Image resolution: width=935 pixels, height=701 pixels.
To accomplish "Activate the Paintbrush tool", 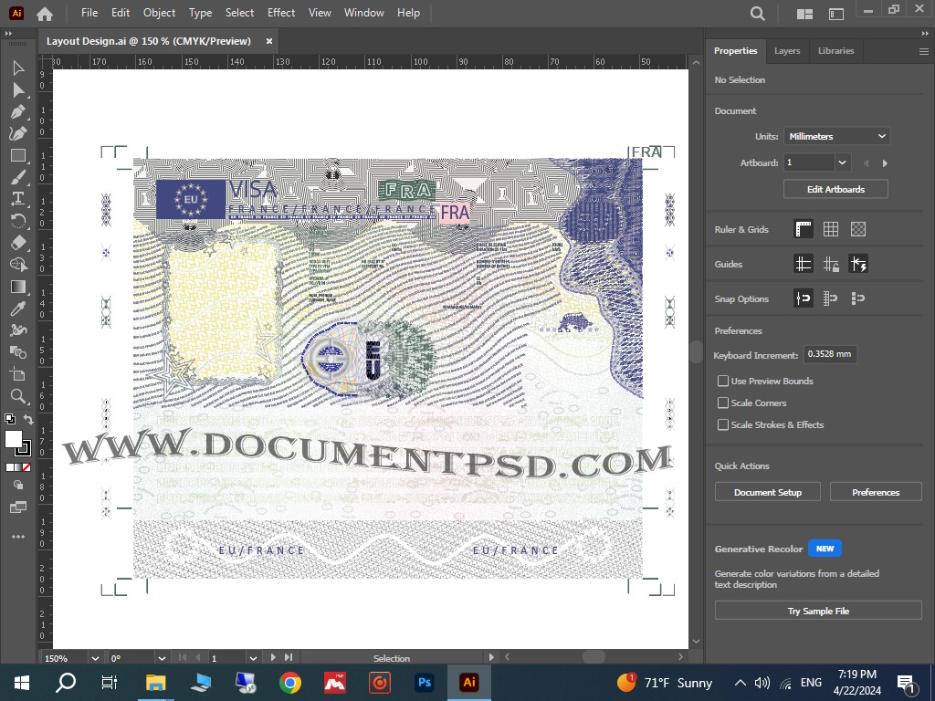I will point(18,177).
